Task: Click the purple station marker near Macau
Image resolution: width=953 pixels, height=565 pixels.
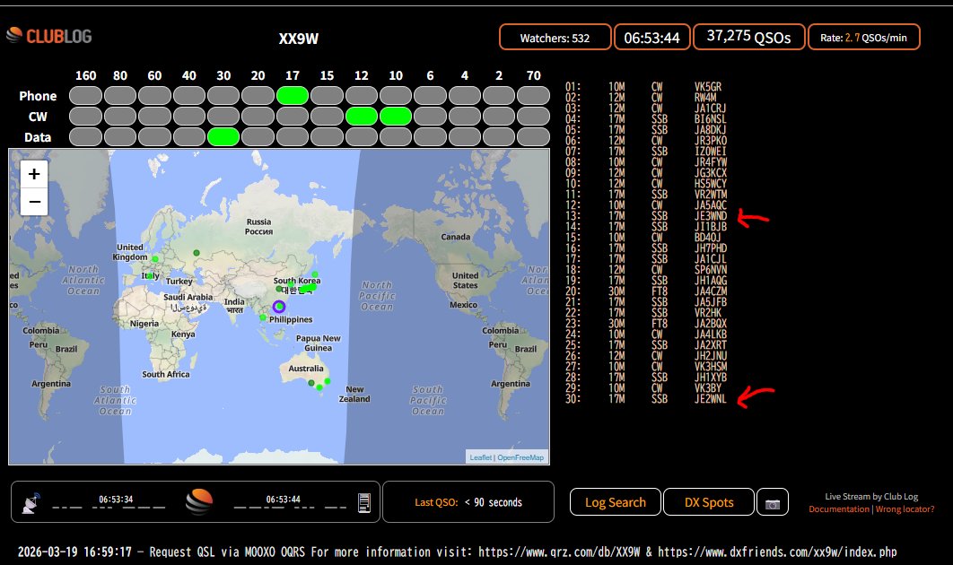Action: coord(279,306)
